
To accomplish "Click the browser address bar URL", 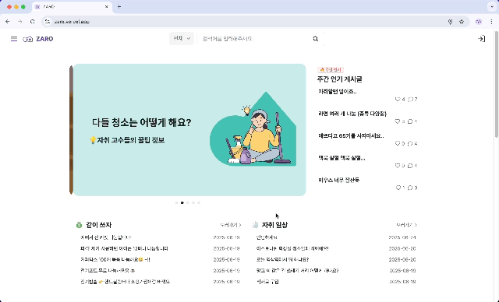I will click(72, 22).
